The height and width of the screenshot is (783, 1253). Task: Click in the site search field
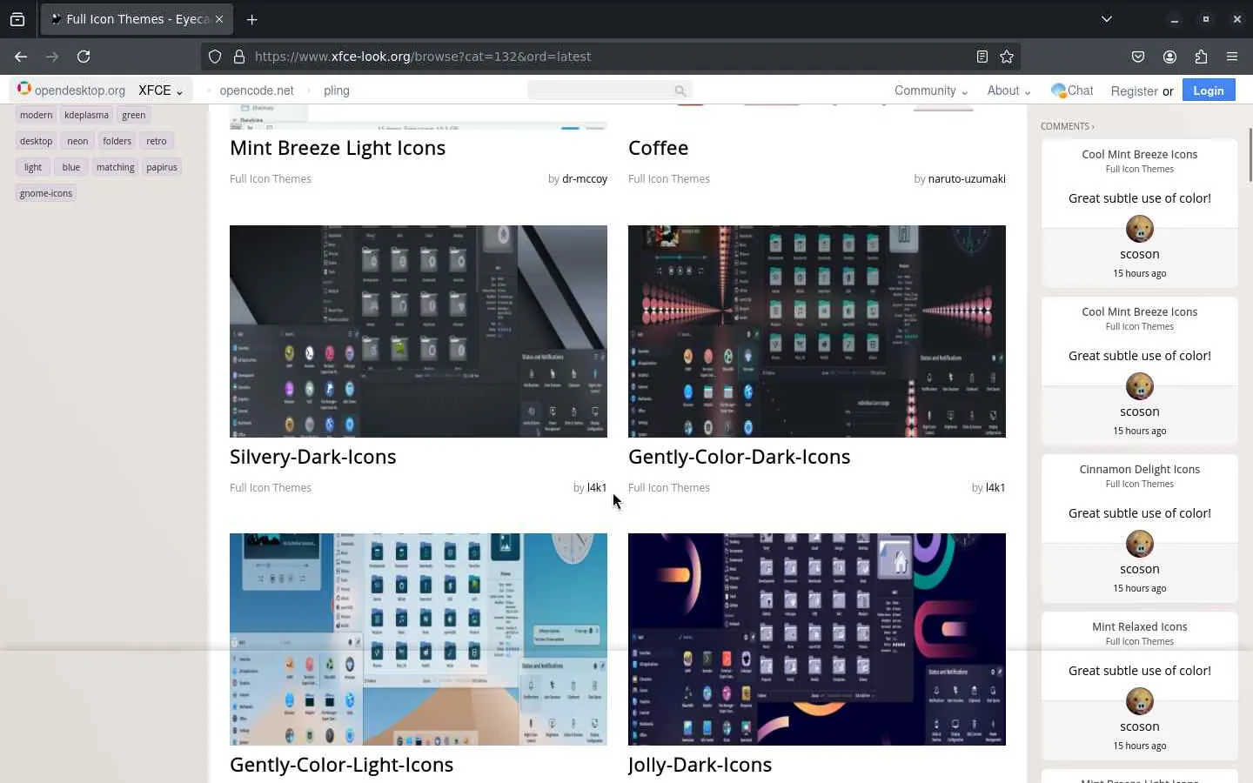609,90
